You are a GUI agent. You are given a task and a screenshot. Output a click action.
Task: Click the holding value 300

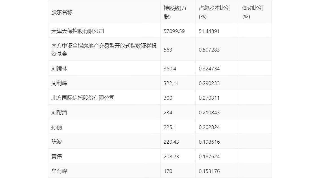pos(168,98)
